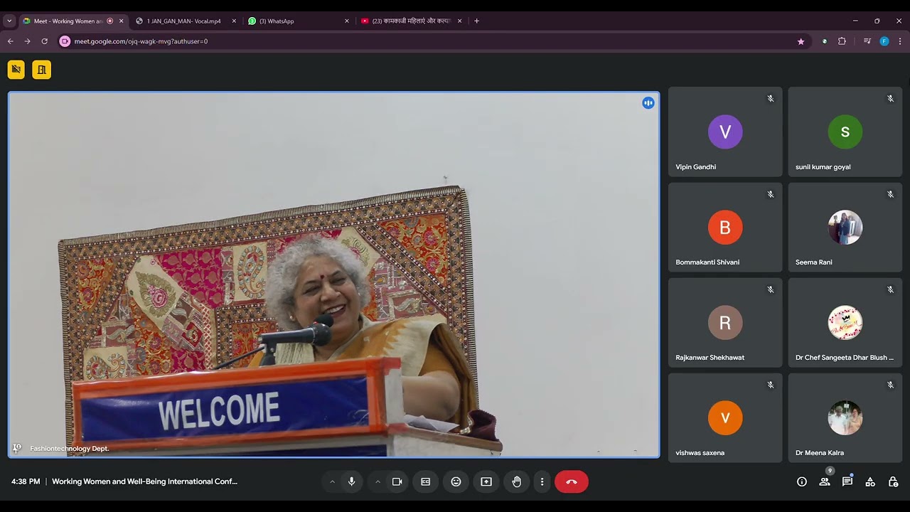Select sunil kumar goyal green S avatar
This screenshot has width=910, height=512.
(x=845, y=132)
